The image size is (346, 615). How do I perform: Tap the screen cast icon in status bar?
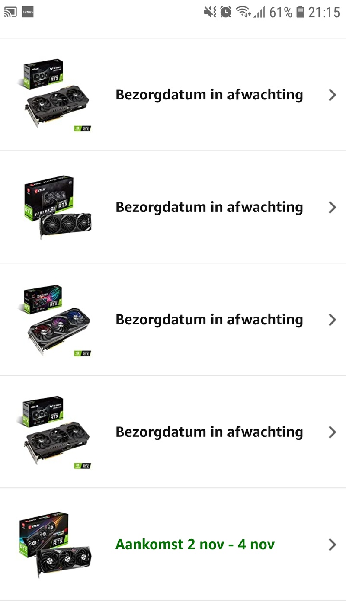click(x=10, y=12)
